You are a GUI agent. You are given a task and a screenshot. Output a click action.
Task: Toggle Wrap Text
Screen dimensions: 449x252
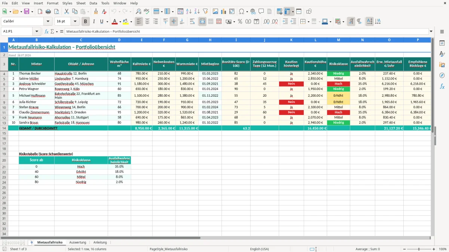click(192, 22)
